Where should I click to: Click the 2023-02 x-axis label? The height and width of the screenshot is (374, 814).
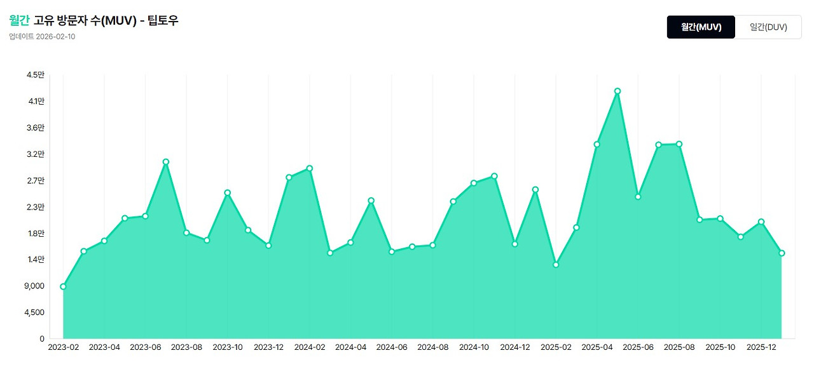(63, 347)
